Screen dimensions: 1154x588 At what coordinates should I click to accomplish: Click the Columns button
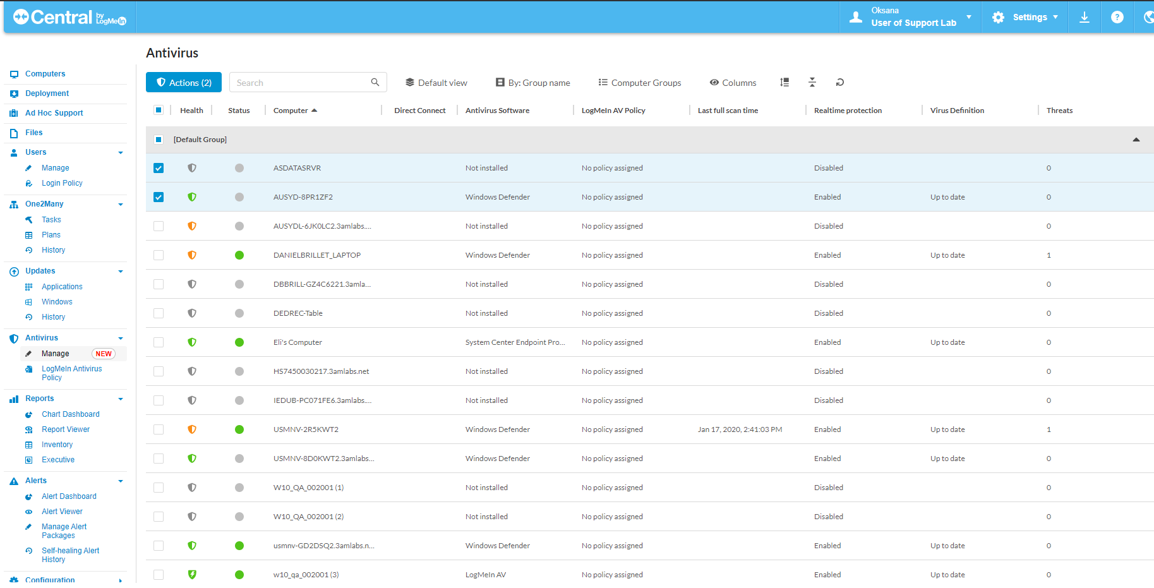pos(733,83)
